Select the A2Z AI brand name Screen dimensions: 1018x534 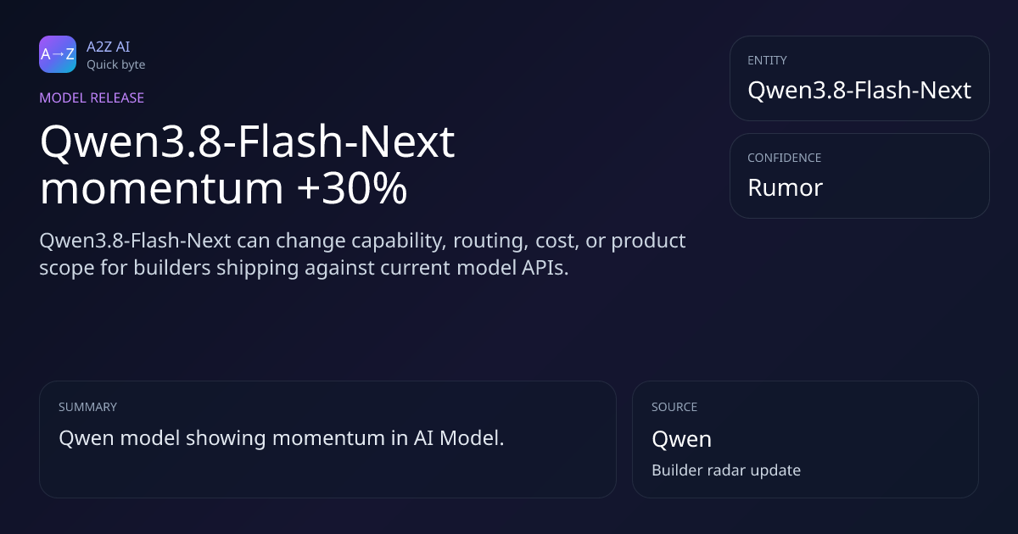pyautogui.click(x=108, y=47)
